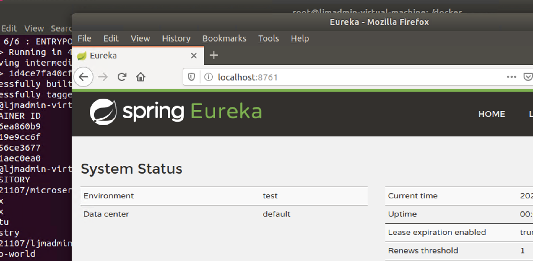Click the Renews threshold label
The width and height of the screenshot is (533, 261).
423,251
